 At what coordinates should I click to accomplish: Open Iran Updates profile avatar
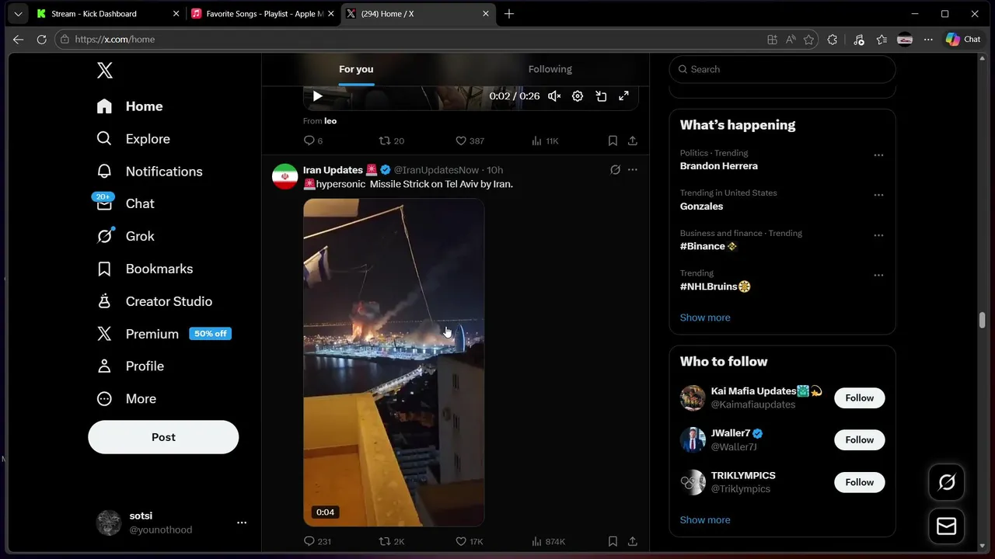pyautogui.click(x=285, y=176)
